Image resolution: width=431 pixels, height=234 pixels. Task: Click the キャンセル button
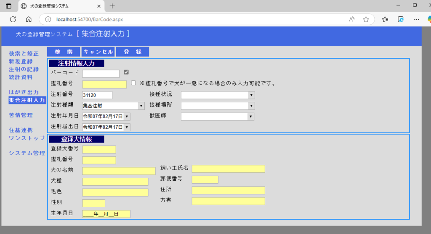pos(98,52)
